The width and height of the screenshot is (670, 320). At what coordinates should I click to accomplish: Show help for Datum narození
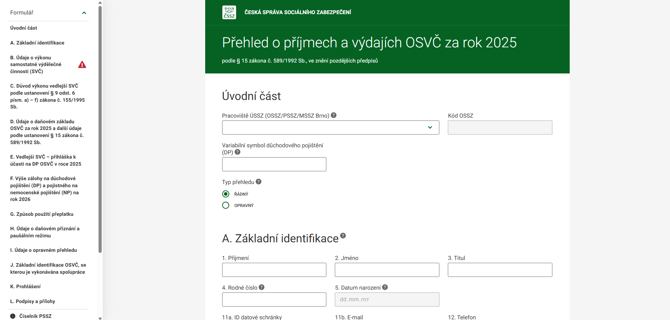click(x=385, y=287)
